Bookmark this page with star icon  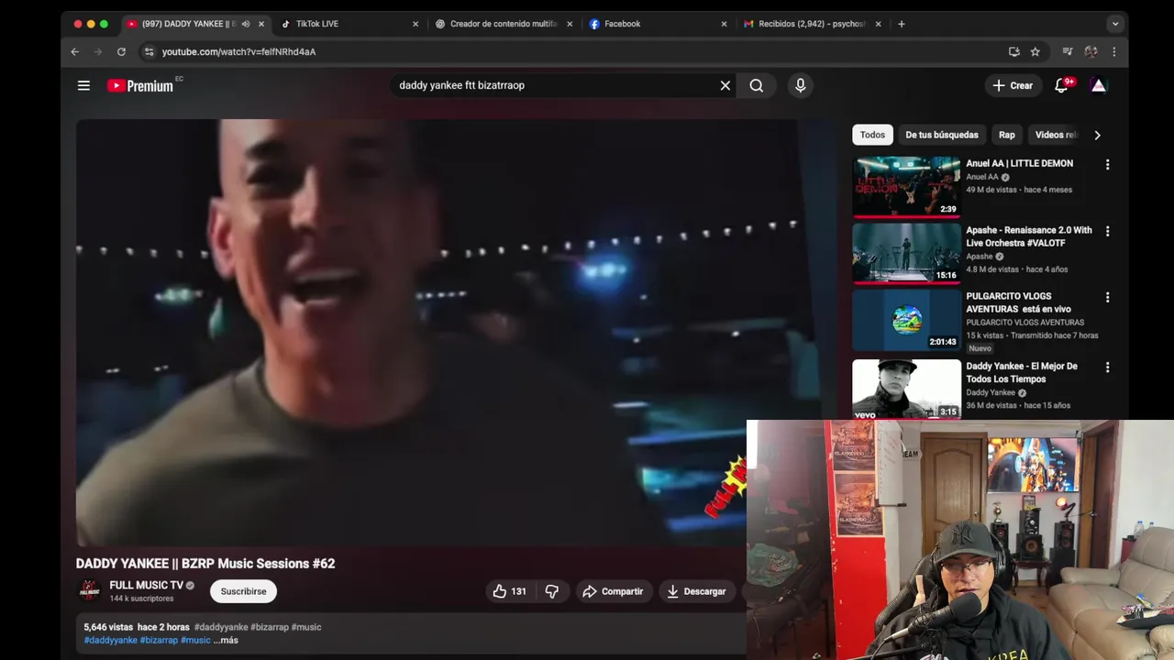1036,51
